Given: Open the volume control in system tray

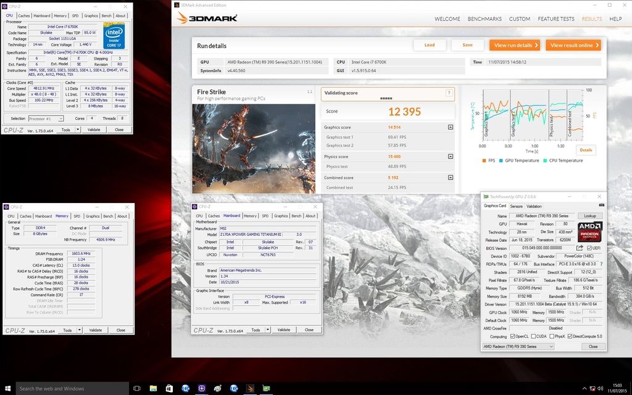Looking at the screenshot, I should click(x=600, y=389).
